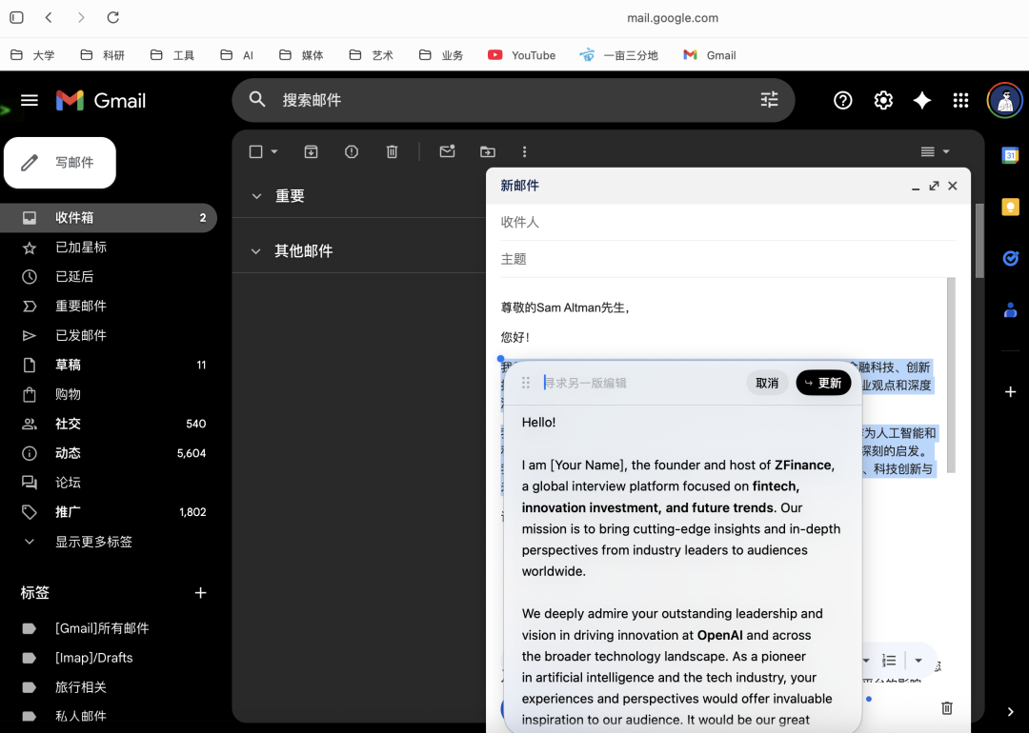Toggle the select-all checkbox
Screen dimensions: 1029x733
[x=256, y=151]
